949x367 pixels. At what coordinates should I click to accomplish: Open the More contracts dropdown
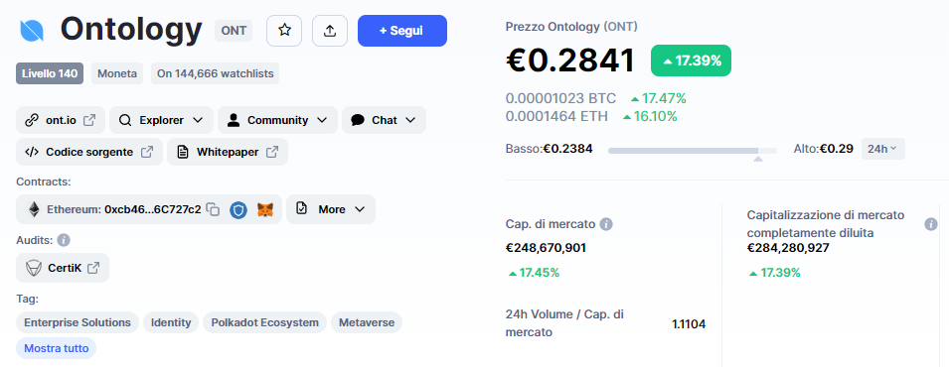[x=331, y=209]
